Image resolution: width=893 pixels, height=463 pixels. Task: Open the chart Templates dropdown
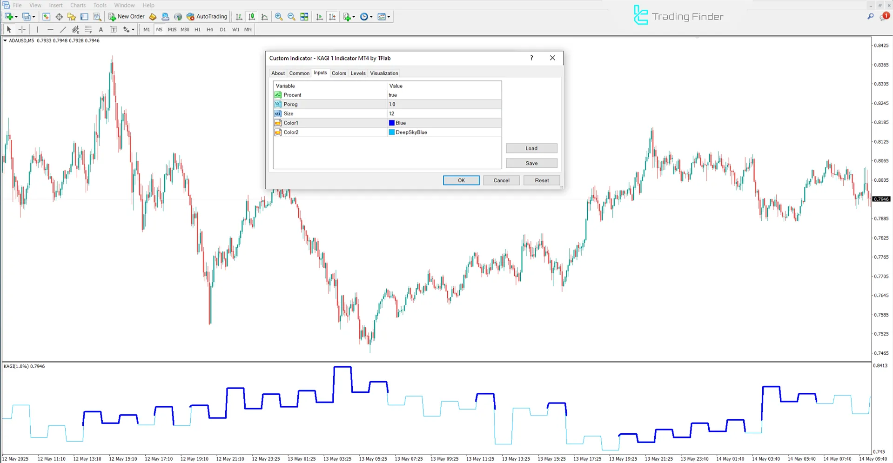click(x=383, y=16)
